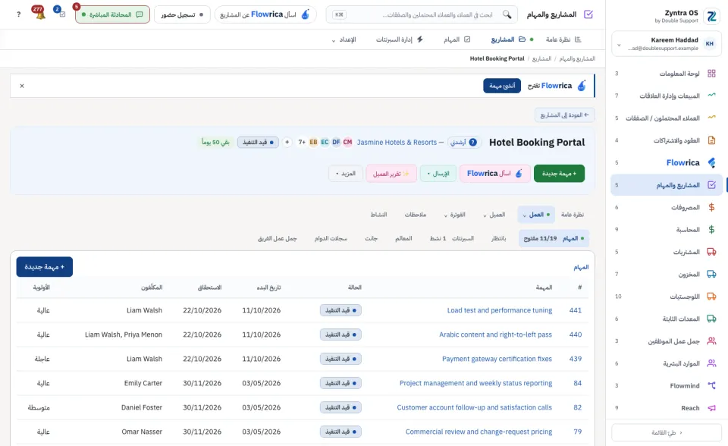Open Reach in the sidebar
Viewport: 728px width, 446px height.
667,408
